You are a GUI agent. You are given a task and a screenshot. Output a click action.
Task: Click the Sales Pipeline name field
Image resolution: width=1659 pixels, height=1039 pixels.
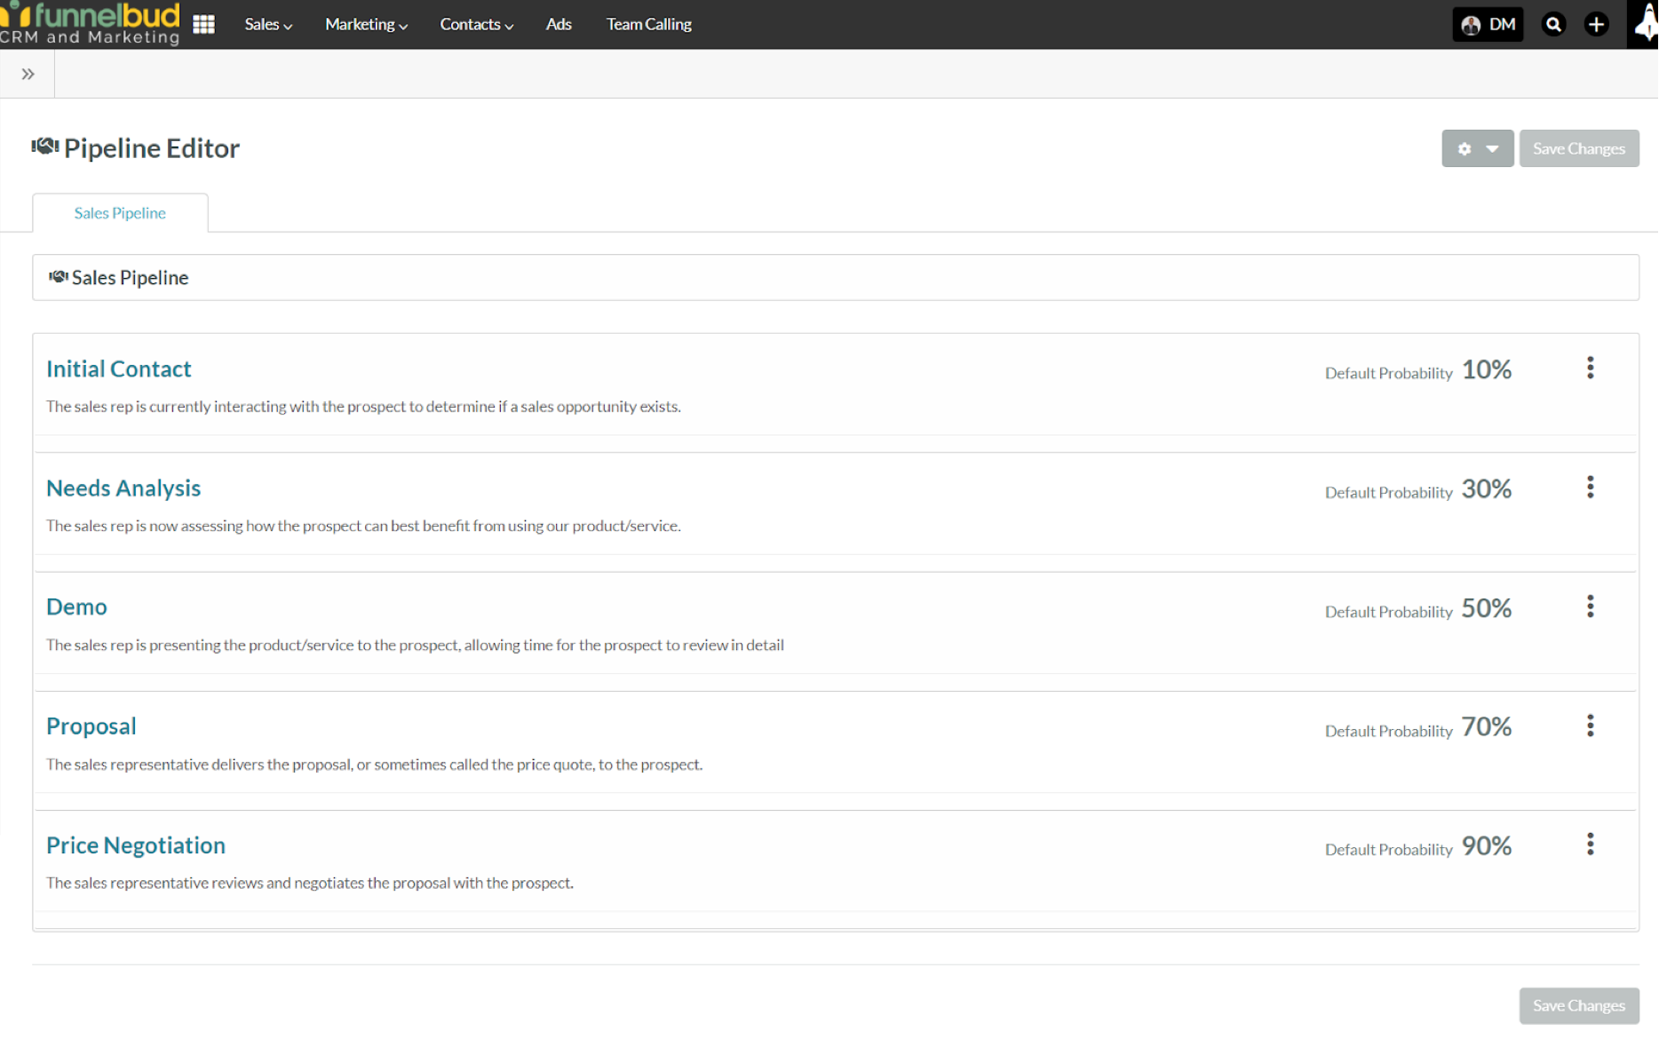(836, 278)
